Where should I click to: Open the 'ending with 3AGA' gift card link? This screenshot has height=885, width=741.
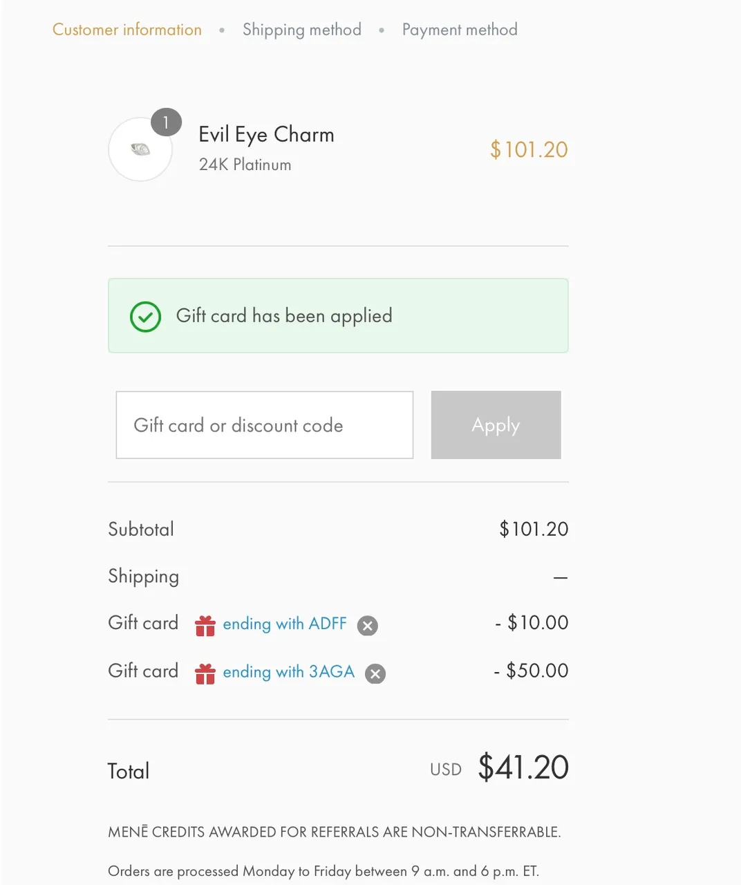289,672
